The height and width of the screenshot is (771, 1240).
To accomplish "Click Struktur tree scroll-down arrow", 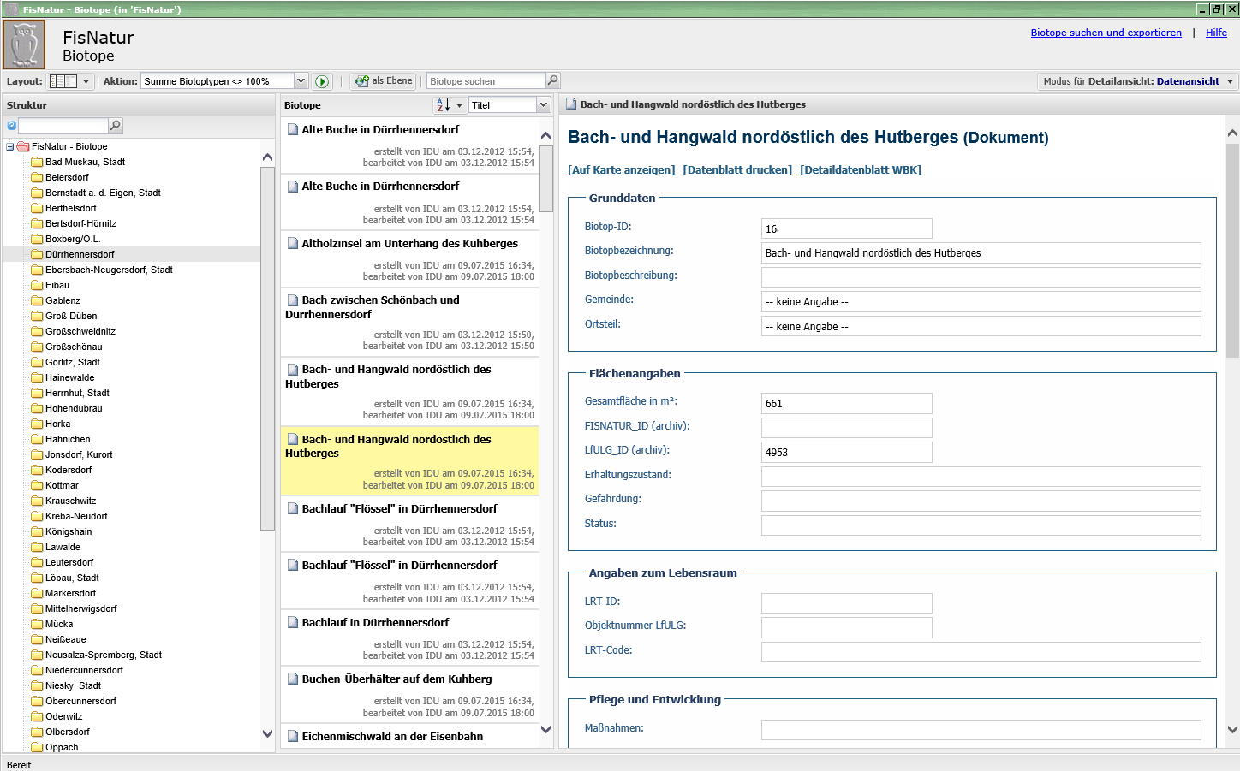I will [x=267, y=733].
